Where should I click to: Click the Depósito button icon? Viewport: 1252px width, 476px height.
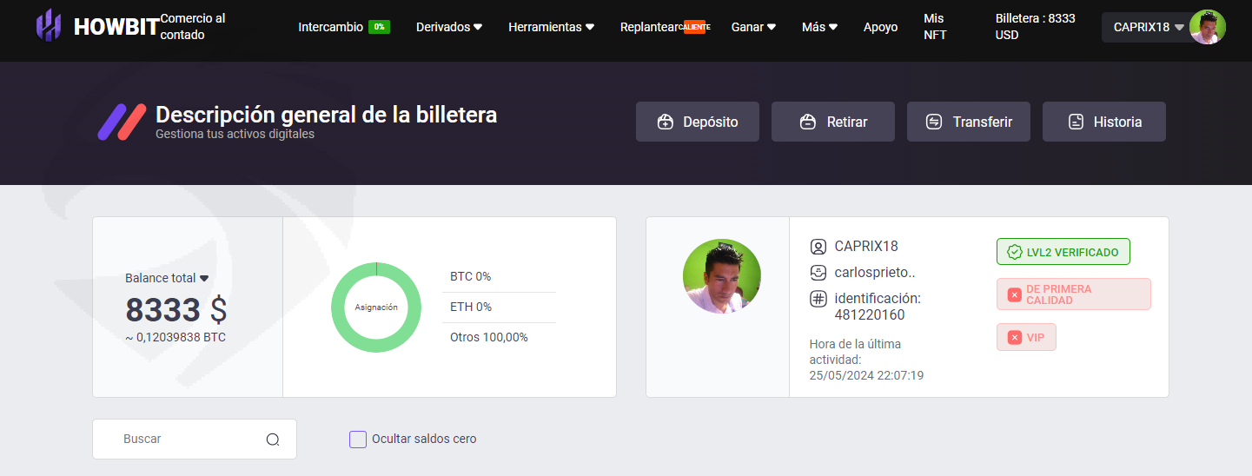coord(666,122)
